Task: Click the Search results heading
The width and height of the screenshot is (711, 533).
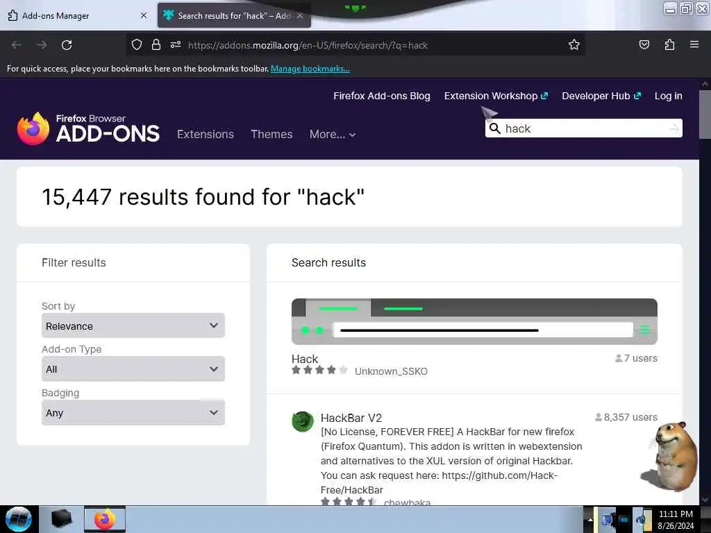Action: click(328, 262)
